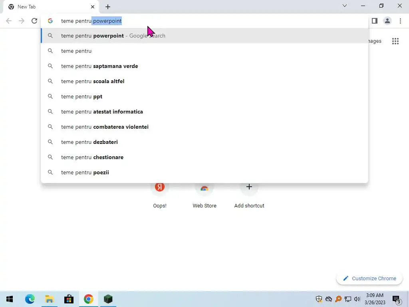Image resolution: width=409 pixels, height=307 pixels.
Task: Open File Explorer from the taskbar
Action: [49, 299]
